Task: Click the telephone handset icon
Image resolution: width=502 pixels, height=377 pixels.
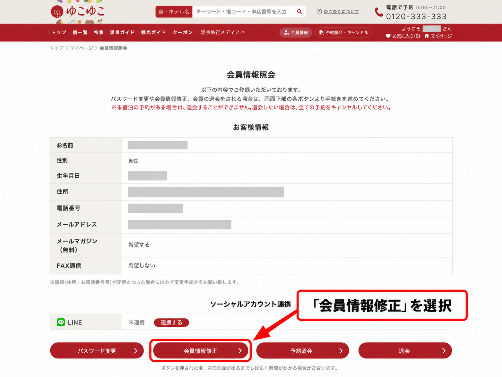Action: 379,12
